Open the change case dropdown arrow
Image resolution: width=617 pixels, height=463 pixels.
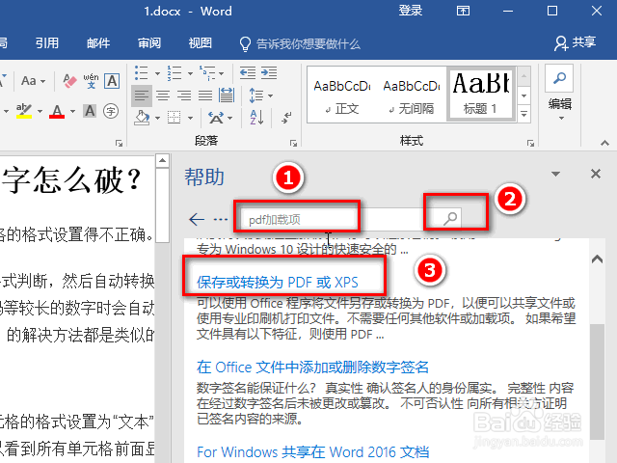[x=42, y=81]
